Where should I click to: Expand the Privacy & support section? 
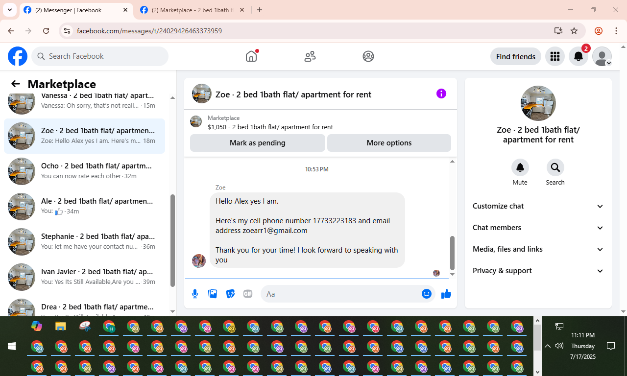click(x=538, y=271)
